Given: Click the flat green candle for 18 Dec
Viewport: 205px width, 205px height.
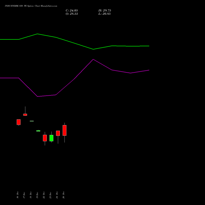Looking at the screenshot, I should [x=32, y=121].
